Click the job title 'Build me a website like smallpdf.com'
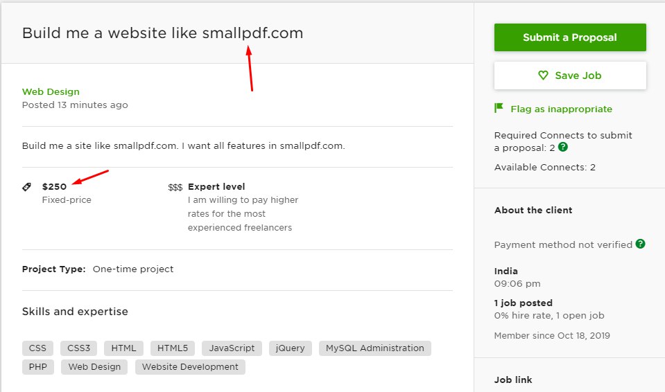Screen dimensions: 665x392 click(x=162, y=33)
